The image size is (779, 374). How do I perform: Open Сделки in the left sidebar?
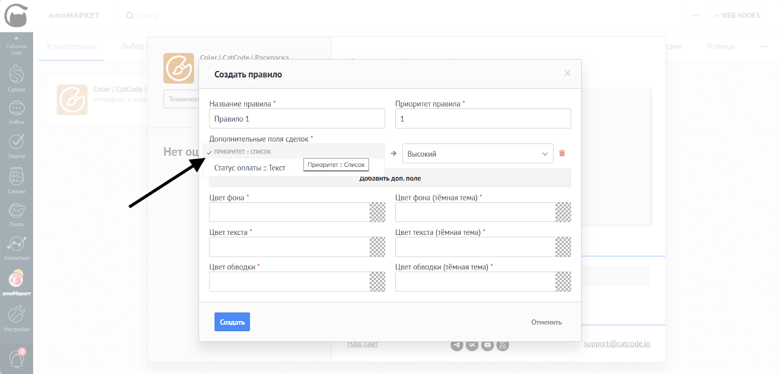pyautogui.click(x=17, y=78)
